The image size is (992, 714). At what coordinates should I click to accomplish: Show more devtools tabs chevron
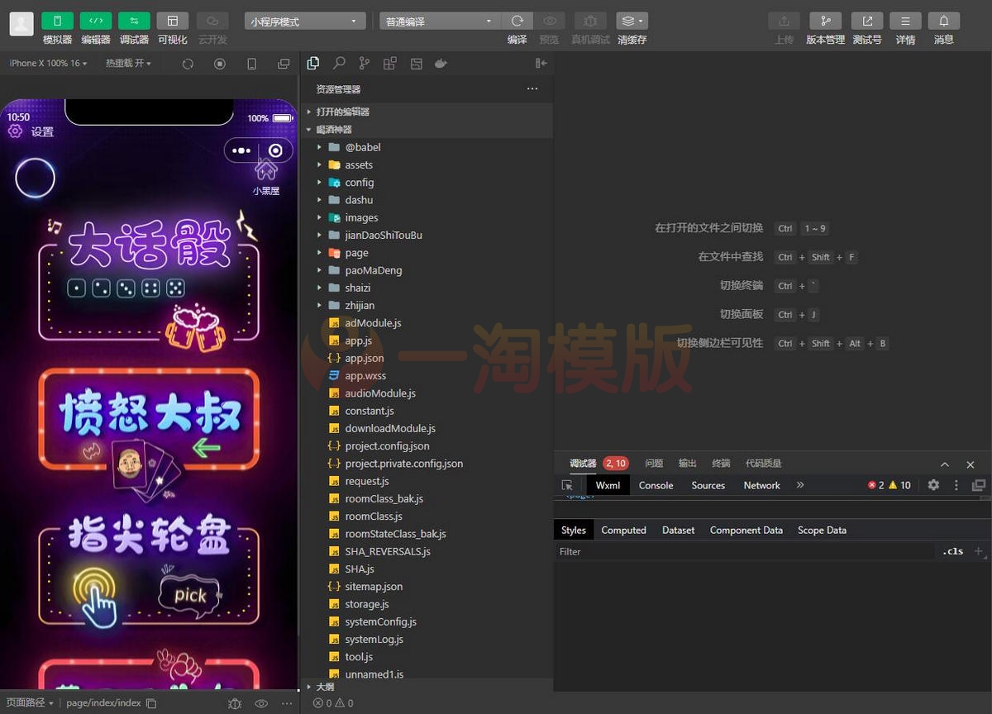800,485
